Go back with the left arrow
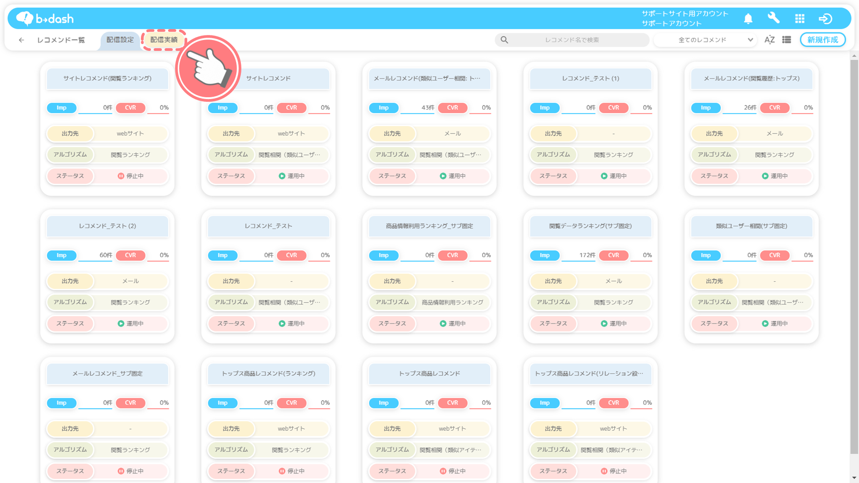 (x=21, y=40)
